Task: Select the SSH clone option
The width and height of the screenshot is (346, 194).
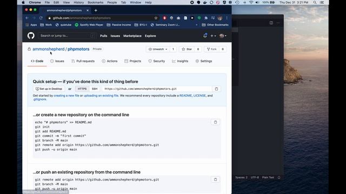Action: 95,89
